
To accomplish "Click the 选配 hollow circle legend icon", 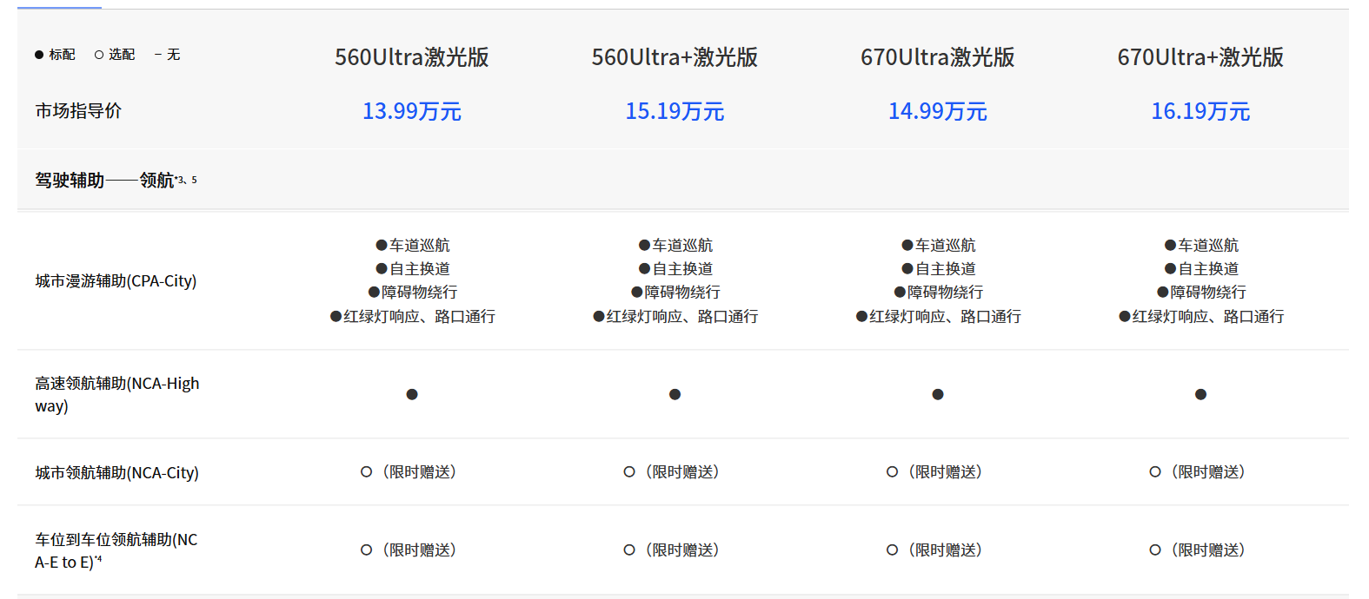I will [x=99, y=55].
